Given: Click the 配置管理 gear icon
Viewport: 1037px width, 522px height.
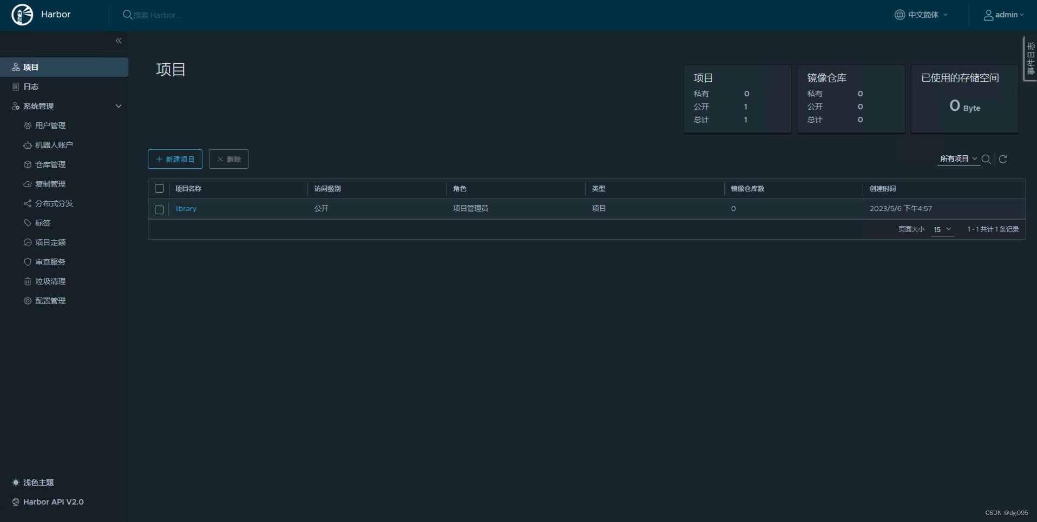Looking at the screenshot, I should [x=28, y=301].
